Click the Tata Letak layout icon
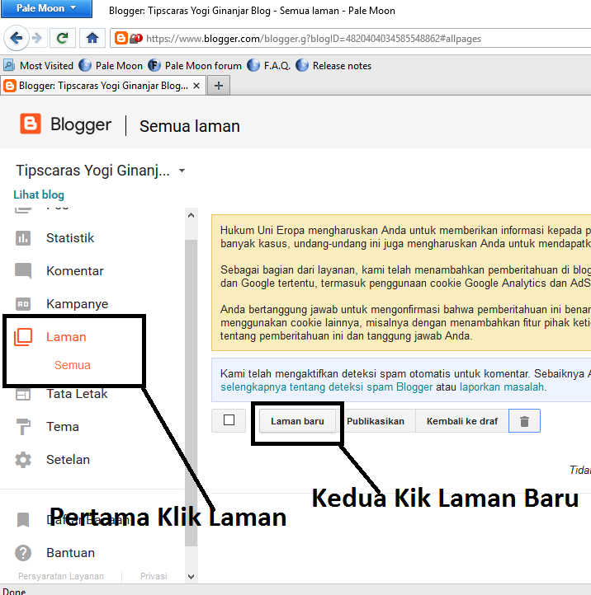This screenshot has width=591, height=595. (23, 395)
